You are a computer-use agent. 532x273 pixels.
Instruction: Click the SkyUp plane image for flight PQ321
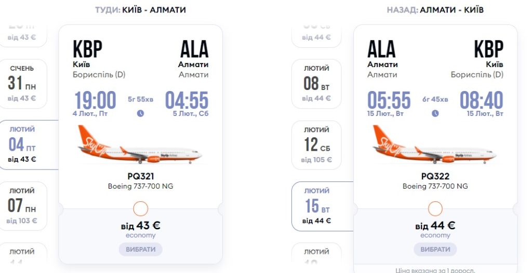[x=140, y=145]
